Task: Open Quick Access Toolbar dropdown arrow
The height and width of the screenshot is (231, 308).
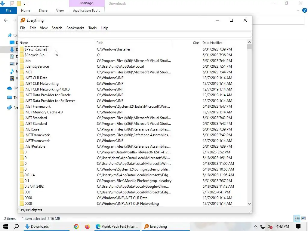Action: point(24,4)
